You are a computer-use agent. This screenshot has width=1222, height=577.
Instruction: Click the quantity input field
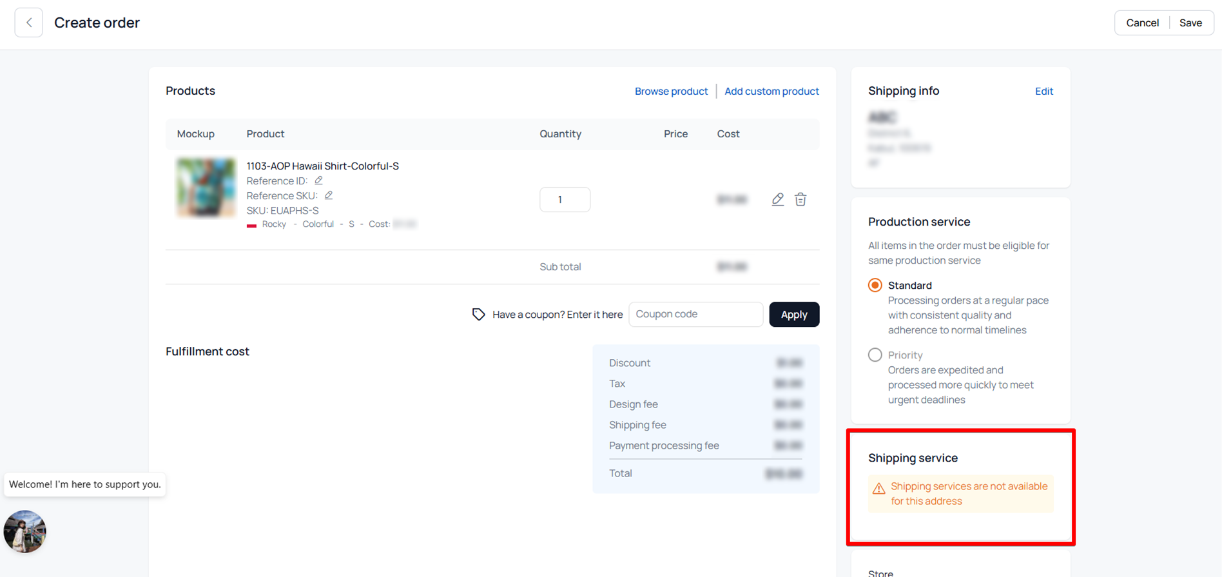[x=565, y=200]
